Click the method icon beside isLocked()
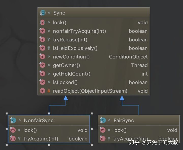183x150 pixels. 42,82
